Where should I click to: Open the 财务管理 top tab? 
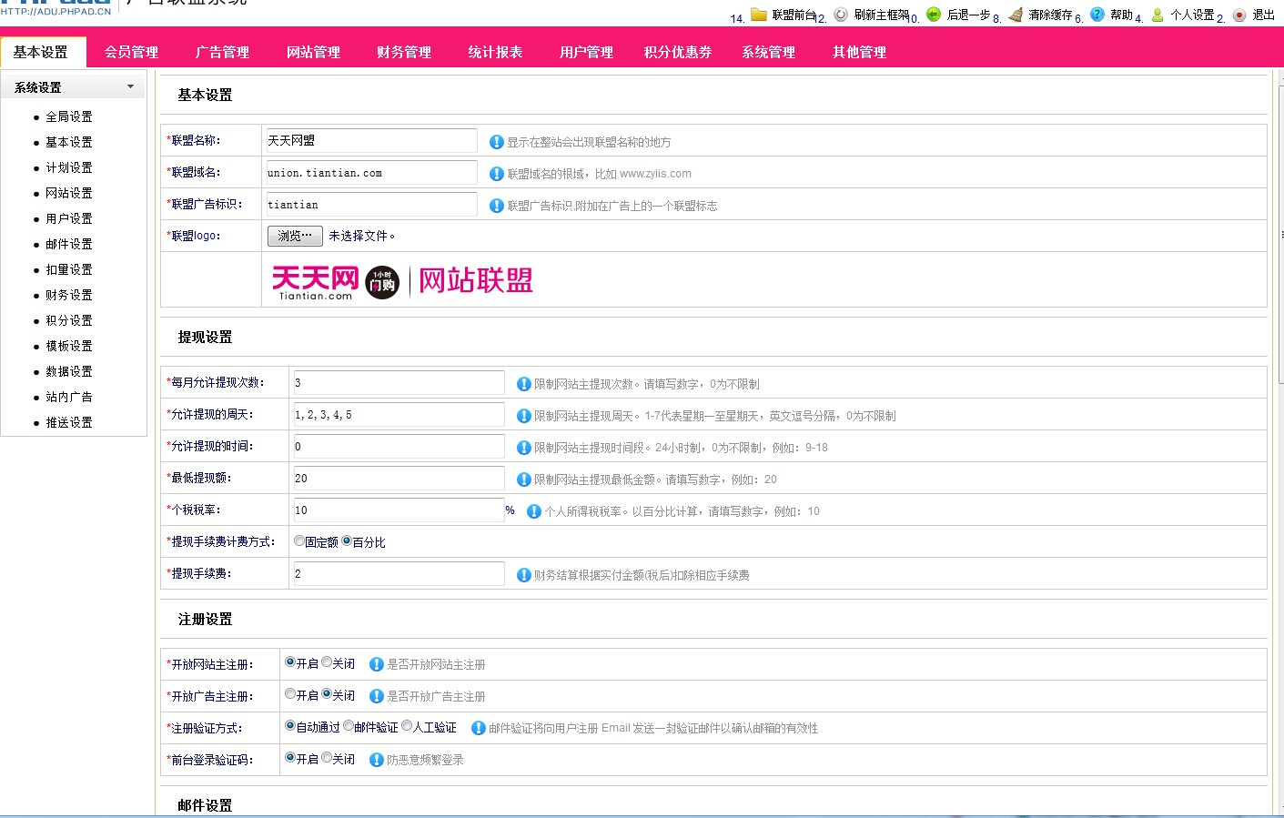pos(405,52)
